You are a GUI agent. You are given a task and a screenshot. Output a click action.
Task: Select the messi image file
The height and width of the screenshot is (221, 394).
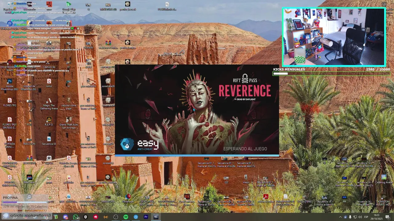(x=246, y=179)
